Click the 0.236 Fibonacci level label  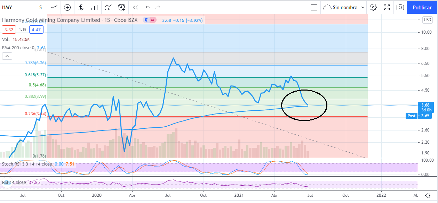pyautogui.click(x=35, y=114)
